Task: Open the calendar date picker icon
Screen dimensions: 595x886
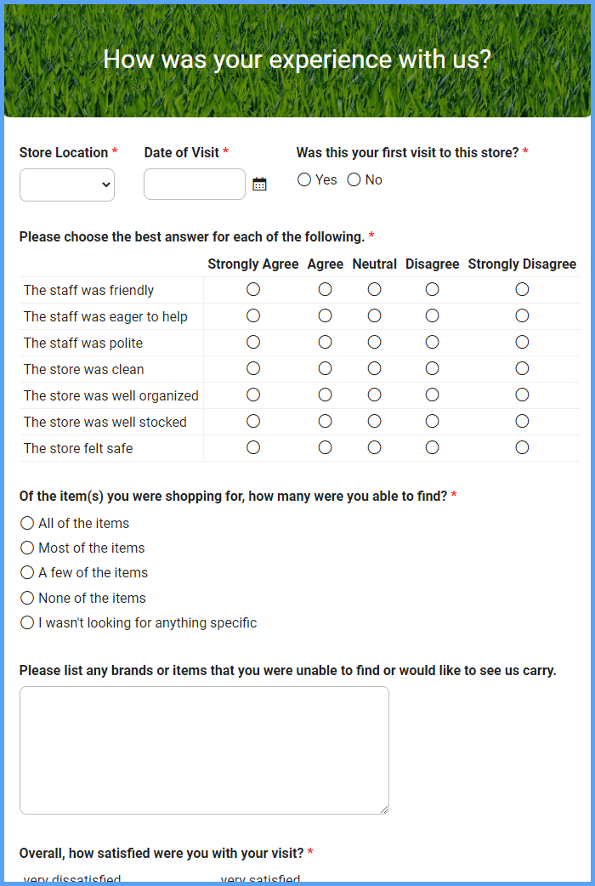Action: coord(259,184)
